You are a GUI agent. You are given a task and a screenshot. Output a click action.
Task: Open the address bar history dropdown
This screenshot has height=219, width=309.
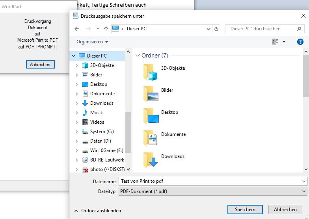coord(208,29)
